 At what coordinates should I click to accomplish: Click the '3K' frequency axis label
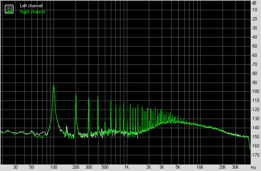pyautogui.click(x=161, y=167)
